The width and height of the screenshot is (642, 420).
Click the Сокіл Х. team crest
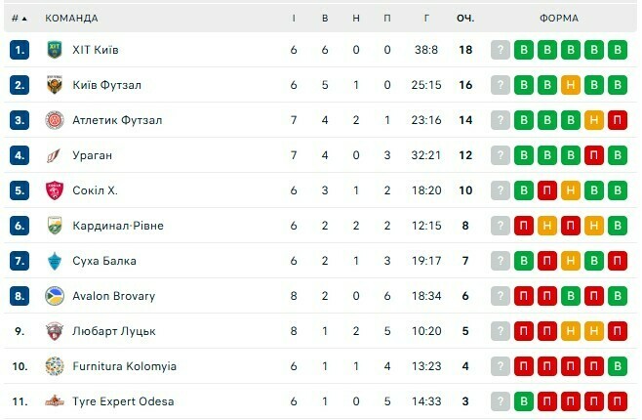(x=54, y=190)
